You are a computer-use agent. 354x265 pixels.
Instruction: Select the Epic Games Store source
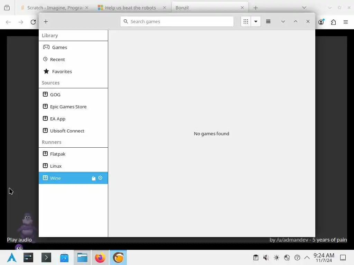73,107
